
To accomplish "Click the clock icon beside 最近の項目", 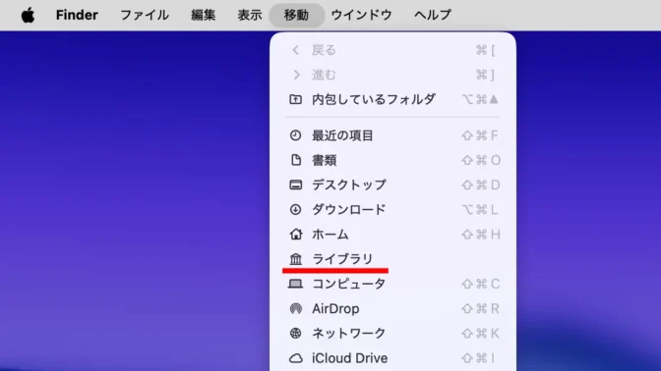I will click(x=295, y=135).
